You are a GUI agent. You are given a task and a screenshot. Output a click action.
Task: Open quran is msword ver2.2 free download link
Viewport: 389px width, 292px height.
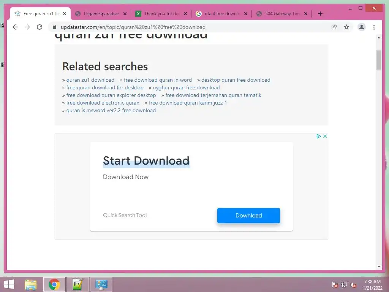(x=111, y=111)
